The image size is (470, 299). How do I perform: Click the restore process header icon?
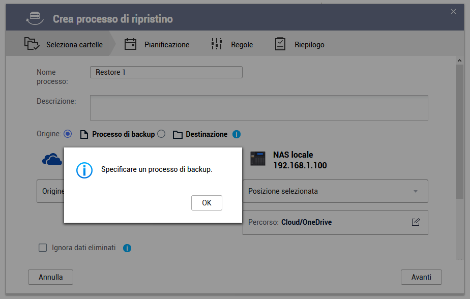click(34, 18)
